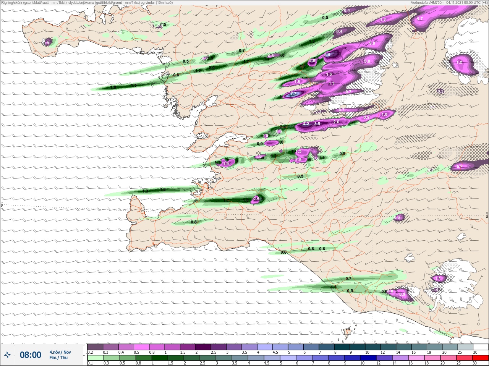Select the upper legend swatch labeled 3.5
Screen dimensions: 489x366
250,347
